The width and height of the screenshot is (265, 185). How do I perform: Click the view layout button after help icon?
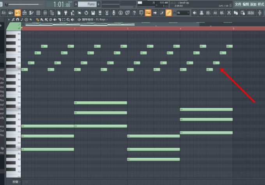[x=141, y=13]
